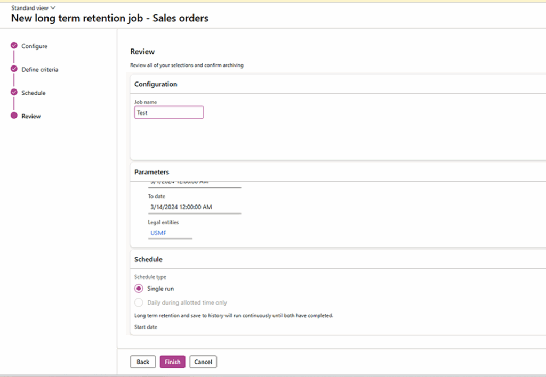
Task: Open the Review wizard step
Action: 31,116
